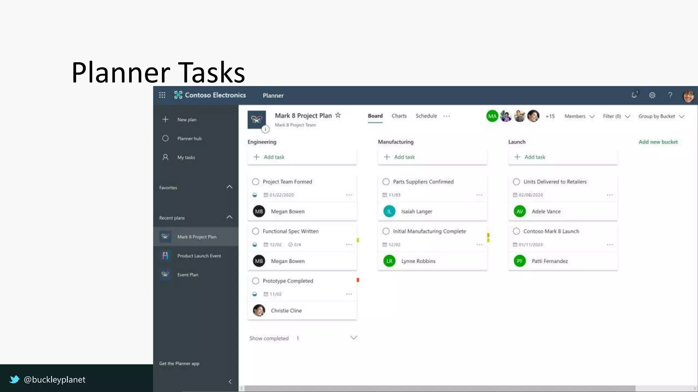Open more options on Initial Manufacturing Complete card
Screen dimensions: 698x392
[x=479, y=245]
